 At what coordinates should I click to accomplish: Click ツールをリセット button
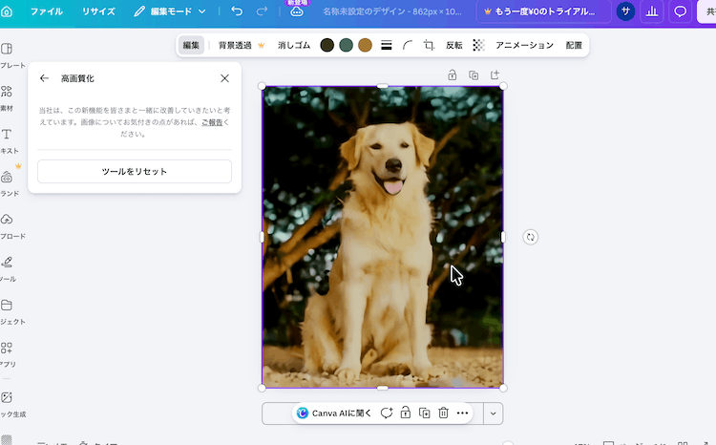tap(135, 171)
